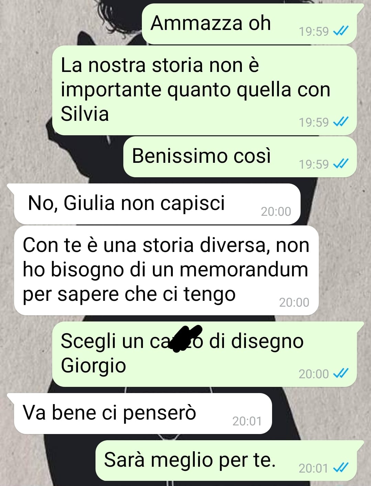Tap the blue read ticks on 'Benissimo così'

coord(341,164)
